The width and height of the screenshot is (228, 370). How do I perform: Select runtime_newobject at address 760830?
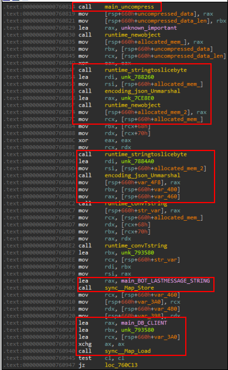(x=132, y=35)
